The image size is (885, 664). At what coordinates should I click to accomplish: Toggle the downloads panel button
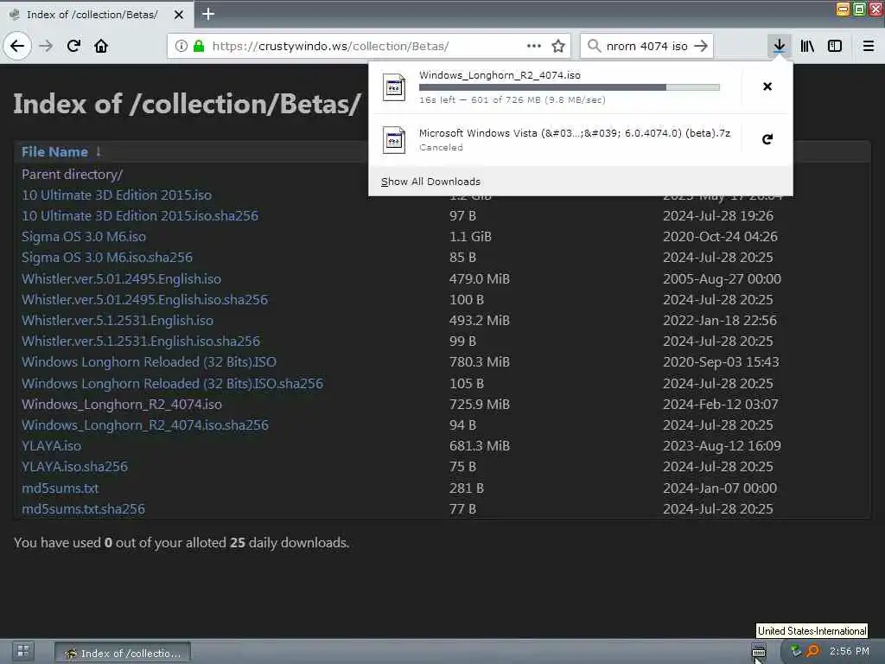click(x=780, y=46)
